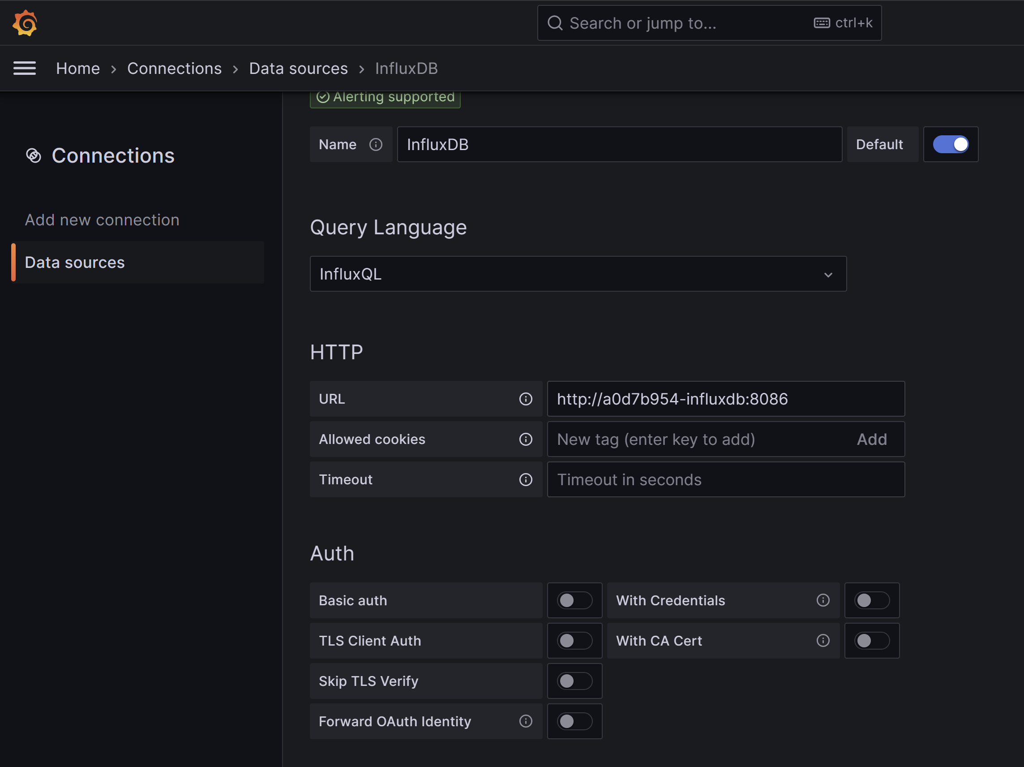Click the Query Language heading
The image size is (1024, 767).
tap(388, 228)
